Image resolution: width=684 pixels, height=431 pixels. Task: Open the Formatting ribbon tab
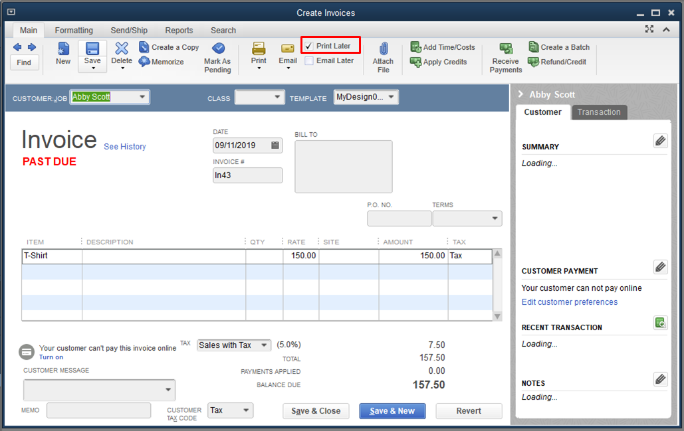[74, 30]
